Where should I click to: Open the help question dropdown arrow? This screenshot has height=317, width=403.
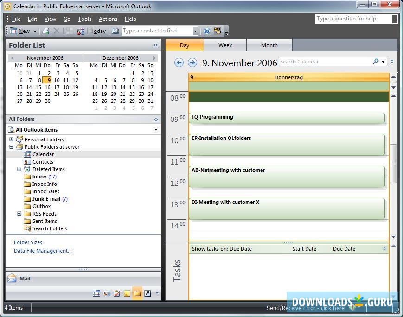point(395,19)
